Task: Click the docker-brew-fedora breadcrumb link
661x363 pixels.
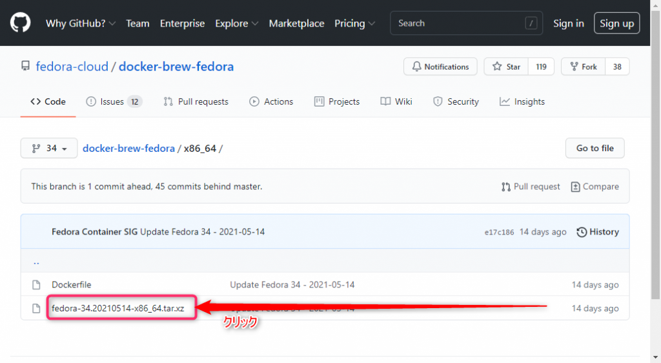Action: pyautogui.click(x=128, y=149)
